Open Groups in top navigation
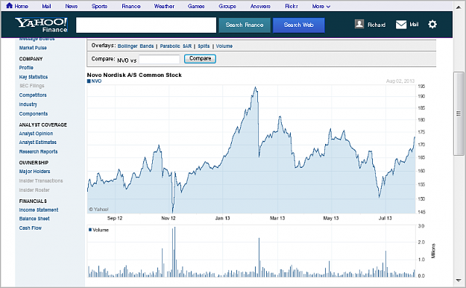This screenshot has width=466, height=288. point(227,6)
